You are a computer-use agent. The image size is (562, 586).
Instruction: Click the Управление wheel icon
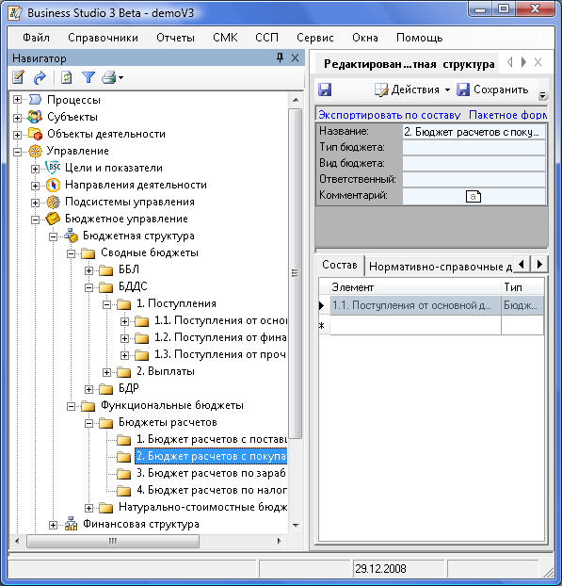[x=35, y=151]
